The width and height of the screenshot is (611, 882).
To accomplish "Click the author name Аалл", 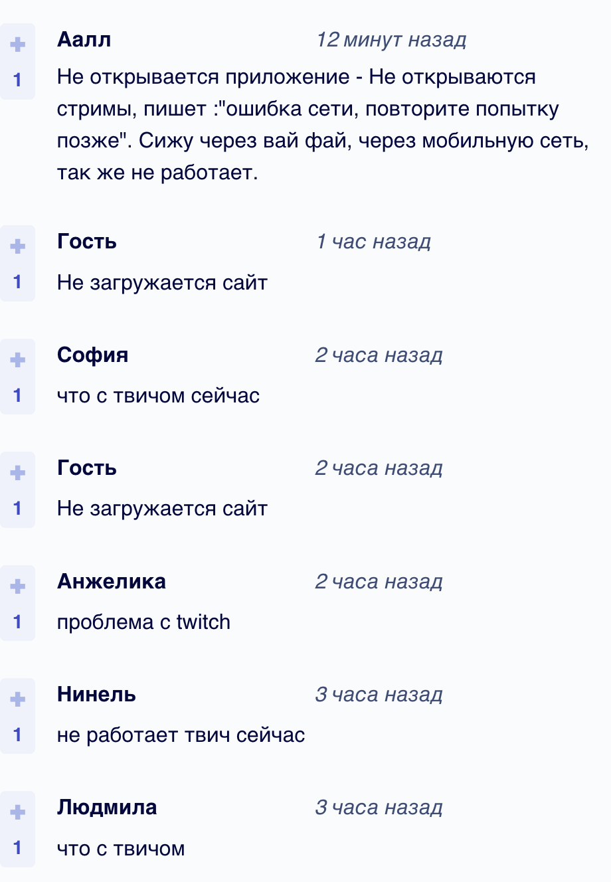I will [x=84, y=40].
